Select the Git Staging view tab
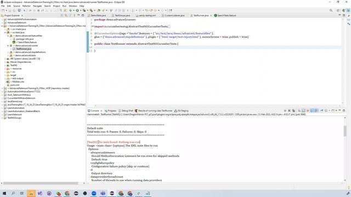 coord(182,111)
